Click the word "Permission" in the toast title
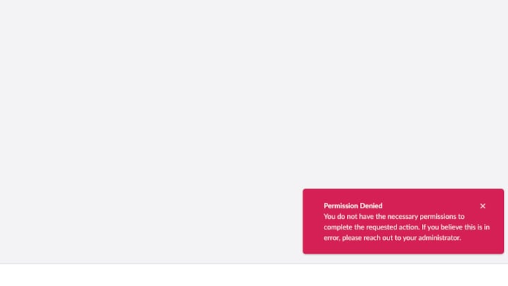 click(341, 206)
